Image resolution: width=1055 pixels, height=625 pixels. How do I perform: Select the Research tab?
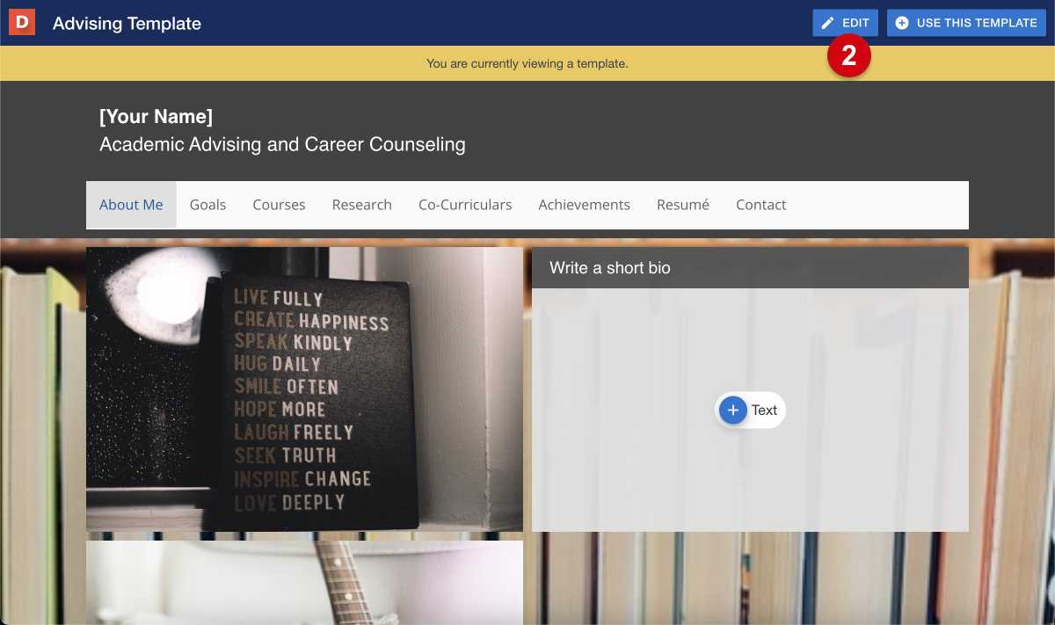[x=361, y=205]
